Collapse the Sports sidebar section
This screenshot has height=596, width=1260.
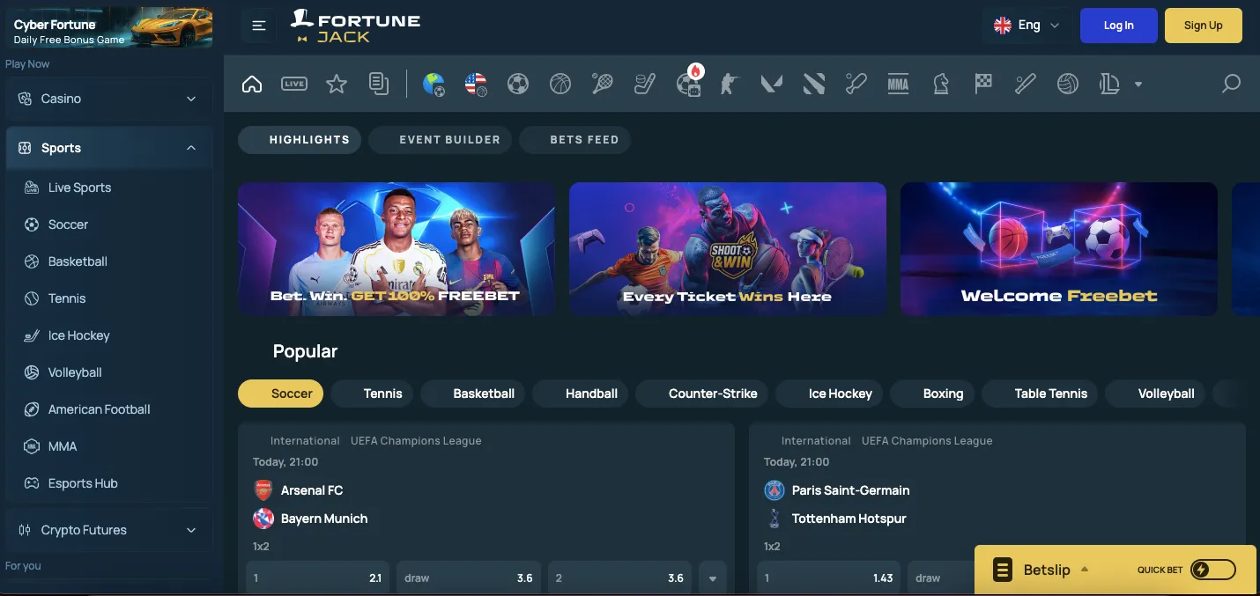coord(108,148)
